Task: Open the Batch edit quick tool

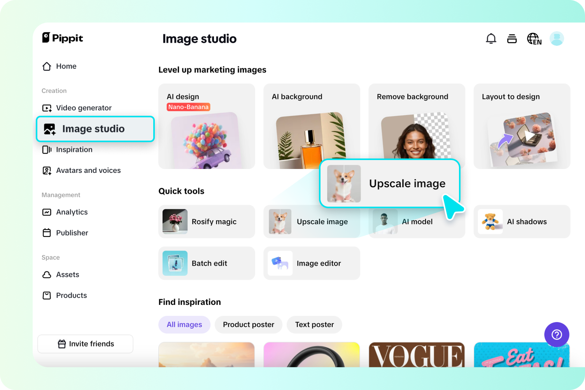Action: coord(207,263)
